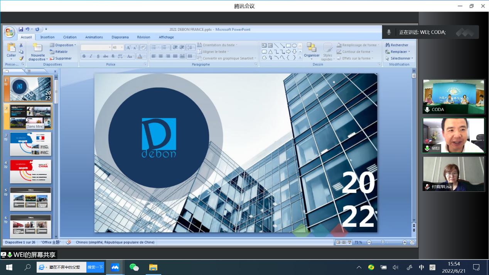The image size is (489, 275).
Task: Click Supprimer to delete slide
Action: (61, 58)
